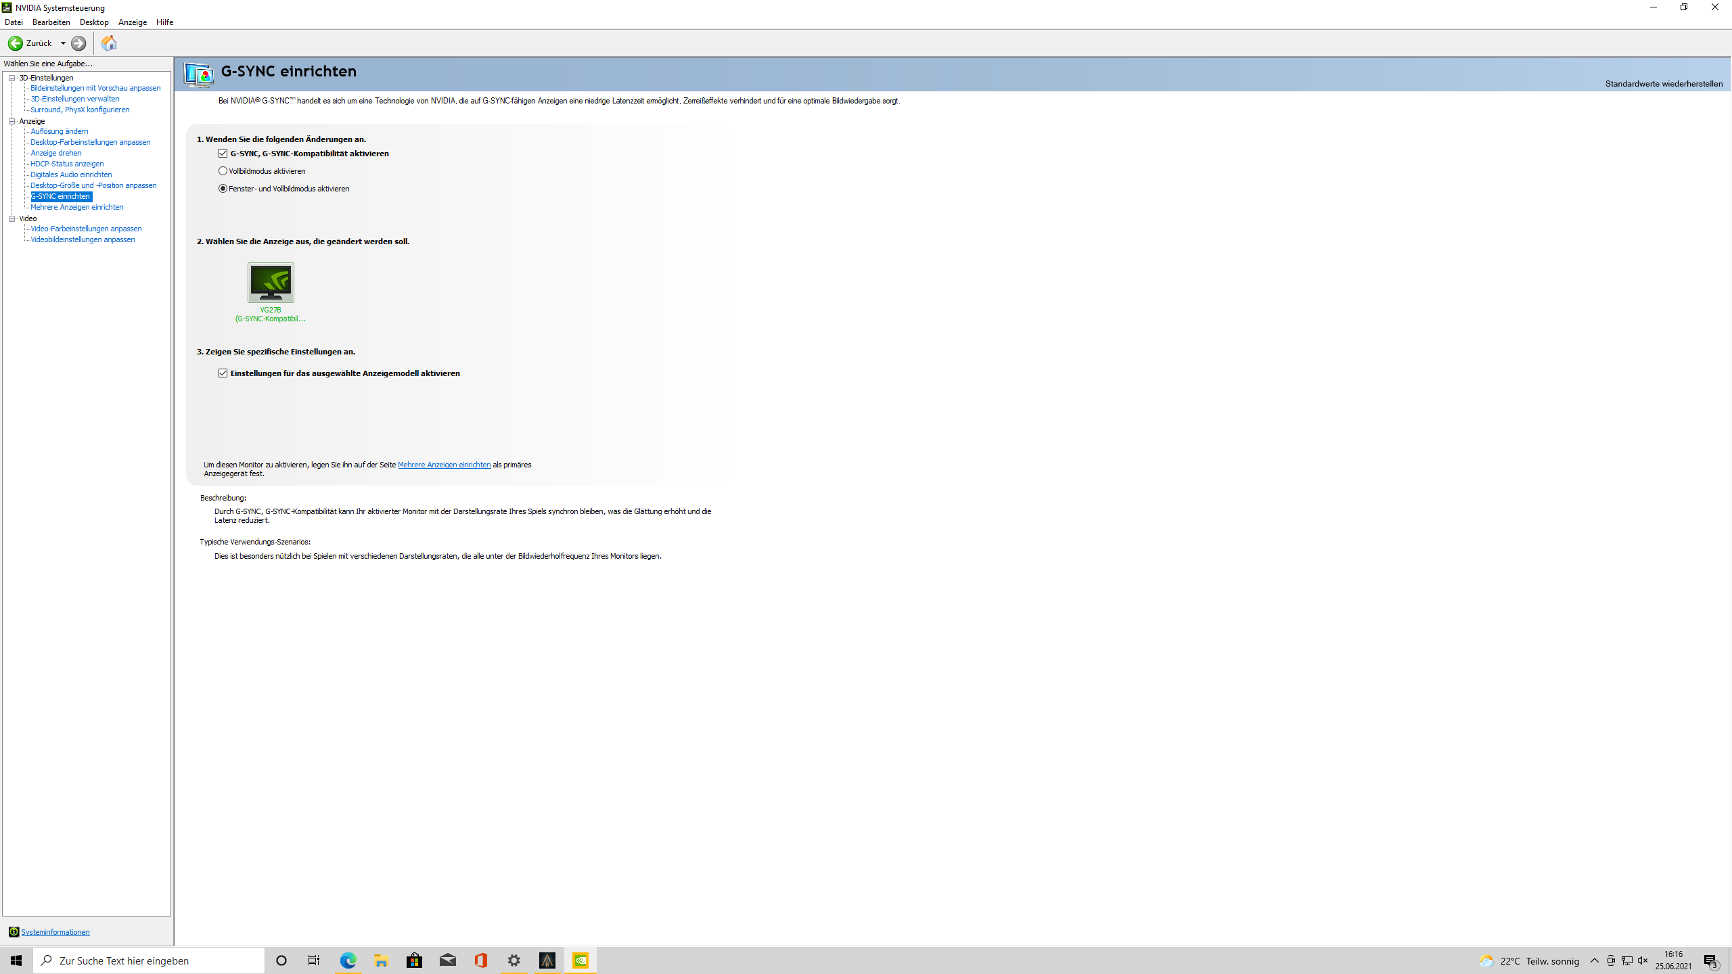Collapse the Video tree node
Screen dimensions: 1732x974
(12, 218)
